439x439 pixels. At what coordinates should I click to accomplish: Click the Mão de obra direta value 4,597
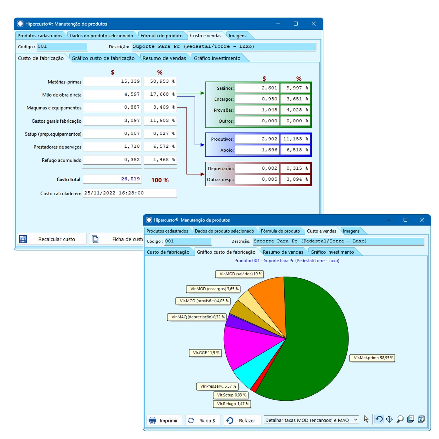[112, 94]
